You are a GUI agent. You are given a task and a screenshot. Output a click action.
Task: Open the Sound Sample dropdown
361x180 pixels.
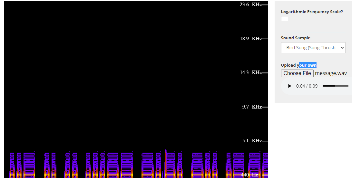coord(313,48)
